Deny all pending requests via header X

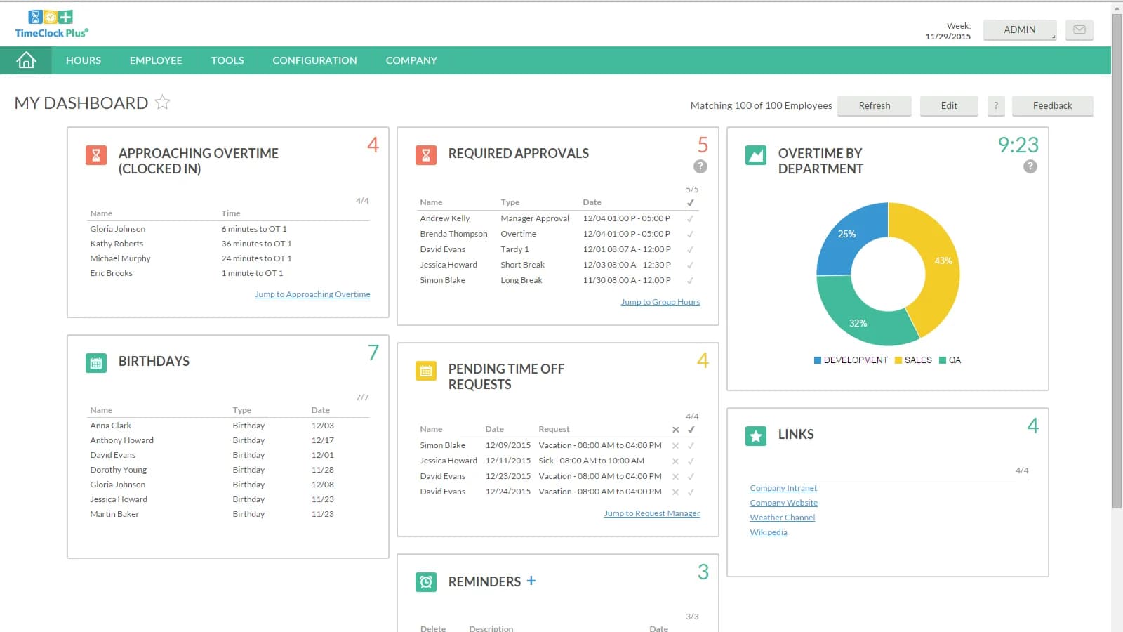coord(676,429)
